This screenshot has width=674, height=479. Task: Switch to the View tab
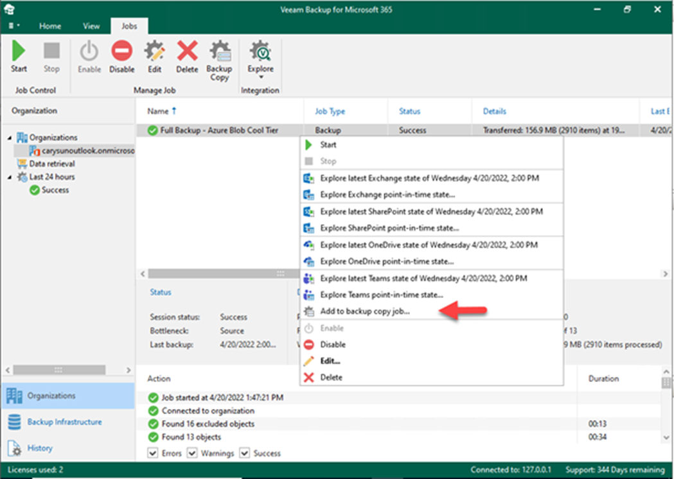coord(91,26)
